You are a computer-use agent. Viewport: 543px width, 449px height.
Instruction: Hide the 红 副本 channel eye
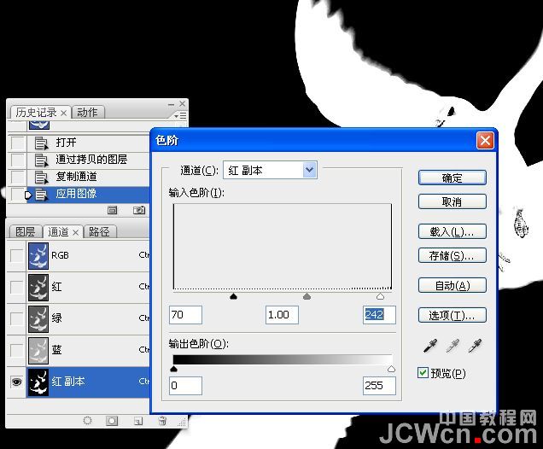click(16, 382)
